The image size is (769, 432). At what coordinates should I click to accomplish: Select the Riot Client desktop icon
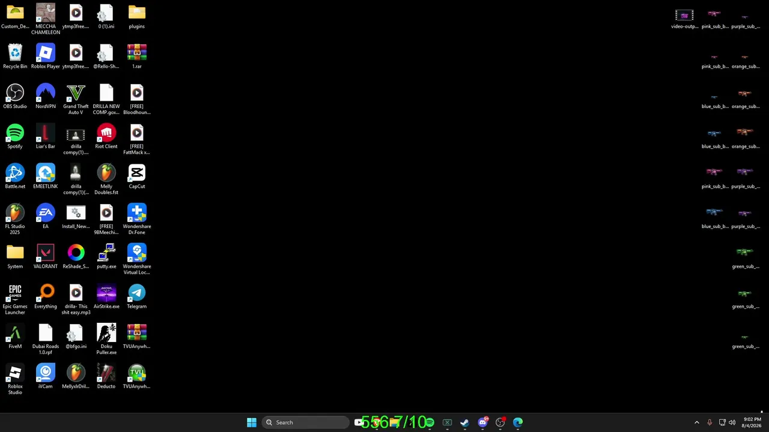(x=106, y=137)
